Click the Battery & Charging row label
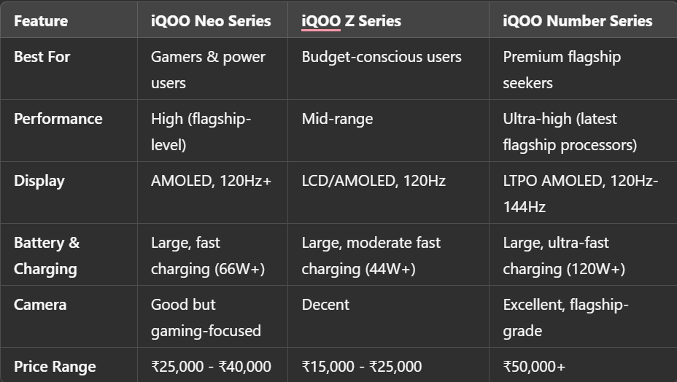 (x=46, y=255)
